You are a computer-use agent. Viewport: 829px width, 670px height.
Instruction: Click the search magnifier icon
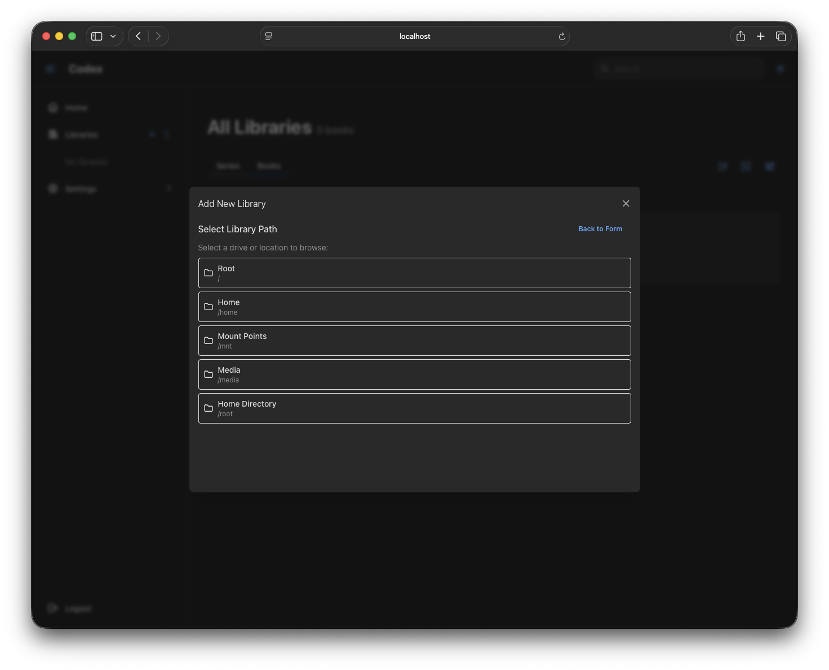(x=604, y=68)
